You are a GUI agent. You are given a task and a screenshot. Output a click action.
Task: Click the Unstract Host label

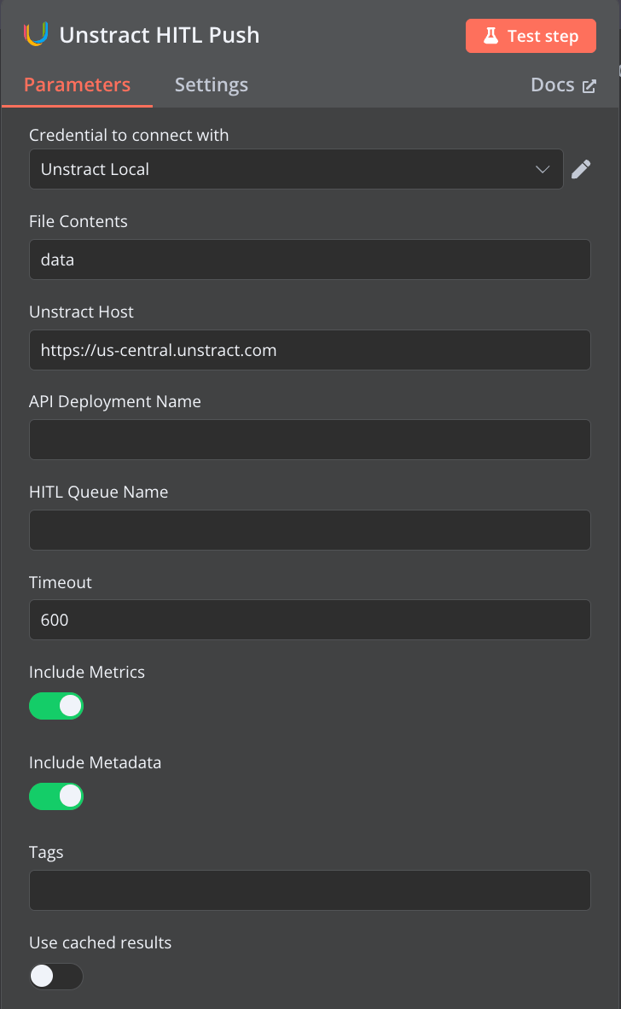(81, 312)
